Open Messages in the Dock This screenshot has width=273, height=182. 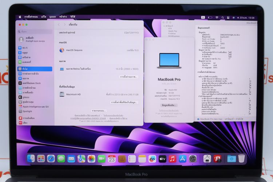[61, 159]
